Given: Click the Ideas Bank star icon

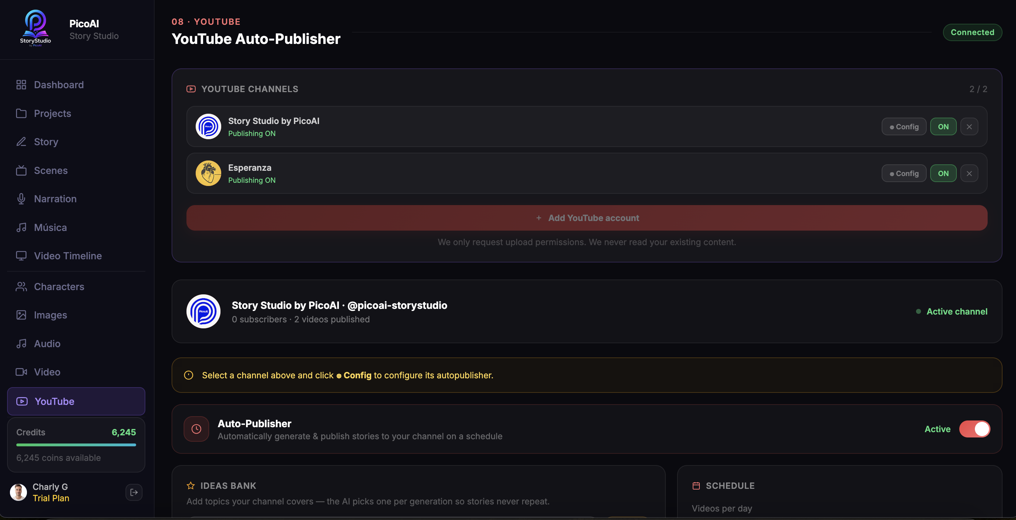Looking at the screenshot, I should point(191,486).
